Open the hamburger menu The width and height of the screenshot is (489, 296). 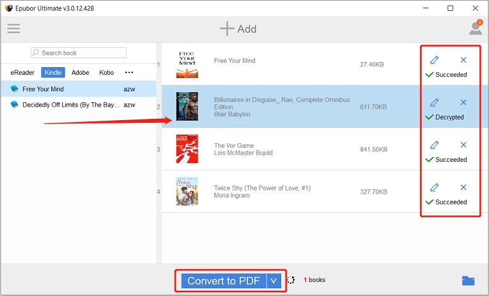[13, 29]
